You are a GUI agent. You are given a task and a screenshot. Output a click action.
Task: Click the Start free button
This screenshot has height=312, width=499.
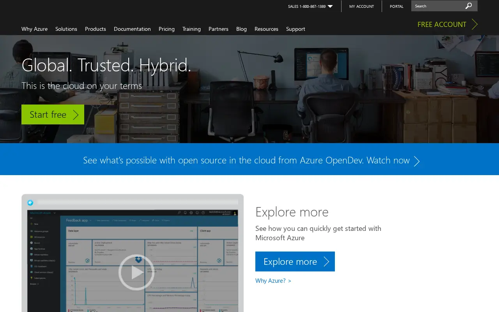click(x=53, y=114)
